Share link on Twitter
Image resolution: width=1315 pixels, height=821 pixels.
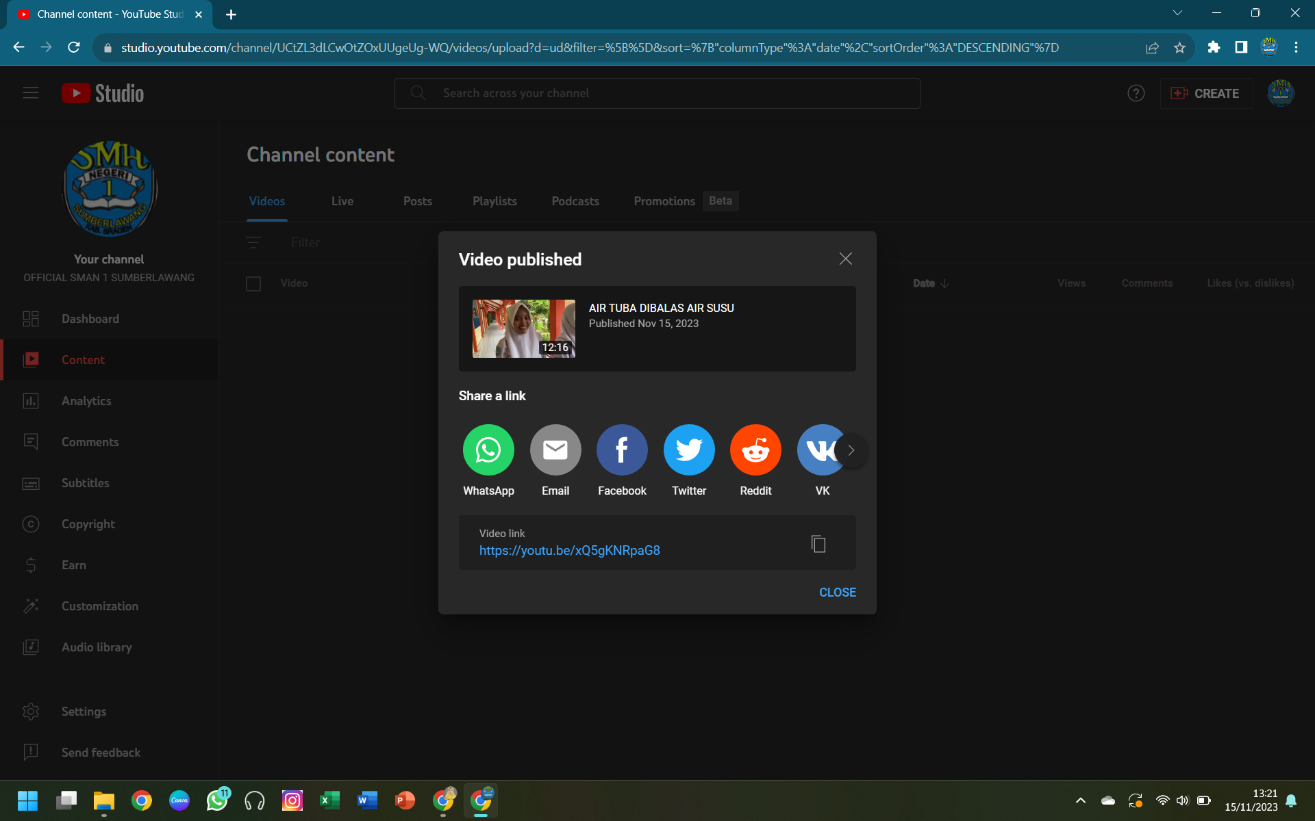tap(688, 450)
